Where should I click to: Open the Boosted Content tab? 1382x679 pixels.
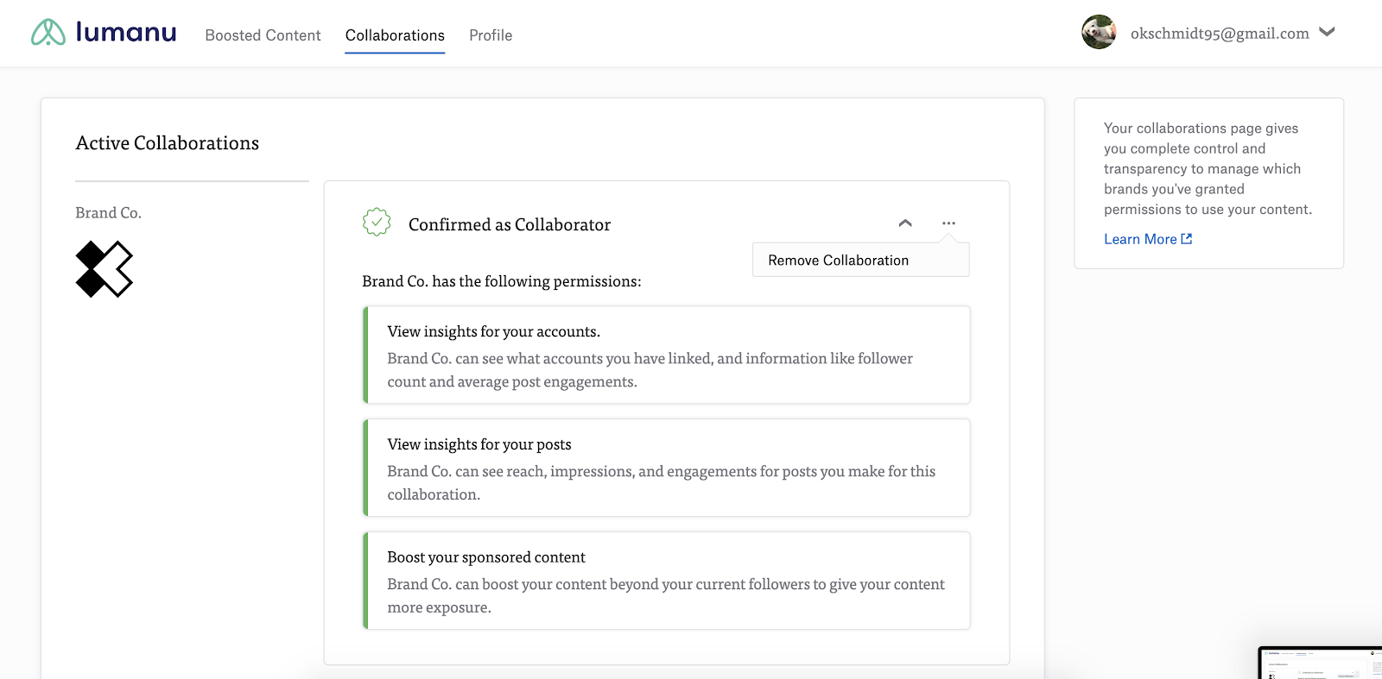tap(263, 35)
